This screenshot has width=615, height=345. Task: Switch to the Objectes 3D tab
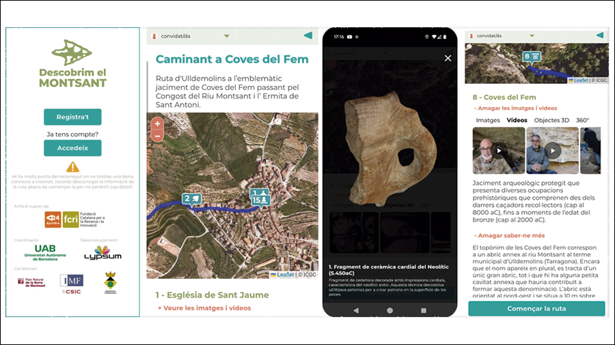552,120
